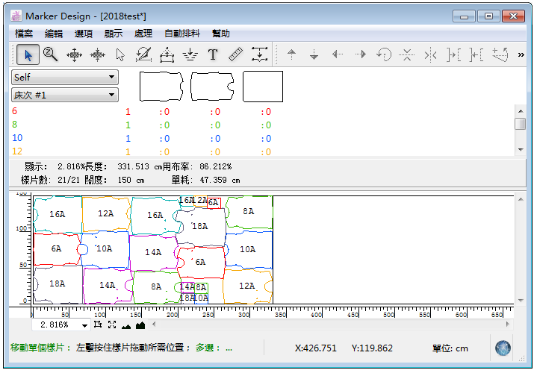Image resolution: width=534 pixels, height=373 pixels.
Task: Click the horizontal scrollbar right arrow
Action: pos(508,324)
